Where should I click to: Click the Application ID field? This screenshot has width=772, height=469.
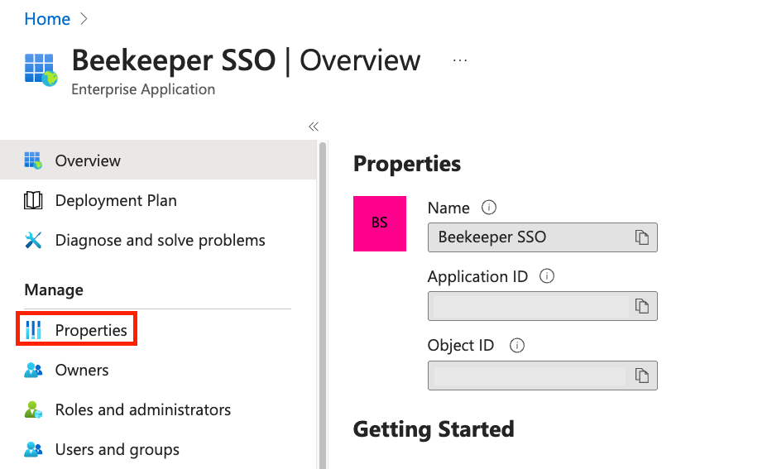(x=543, y=306)
